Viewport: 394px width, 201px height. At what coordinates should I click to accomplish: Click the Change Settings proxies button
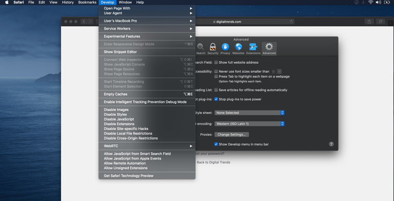point(232,135)
